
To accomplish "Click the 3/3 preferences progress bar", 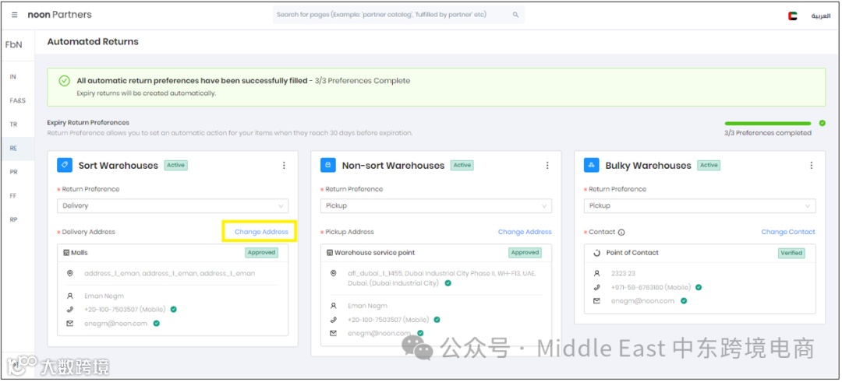I will (768, 123).
